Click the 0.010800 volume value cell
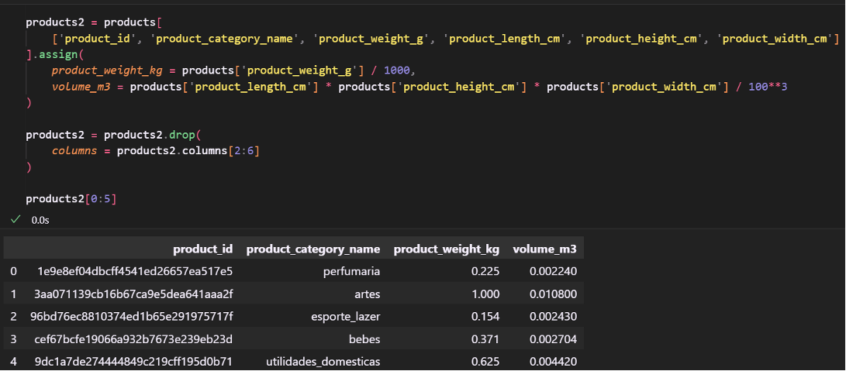The width and height of the screenshot is (846, 371). [553, 294]
